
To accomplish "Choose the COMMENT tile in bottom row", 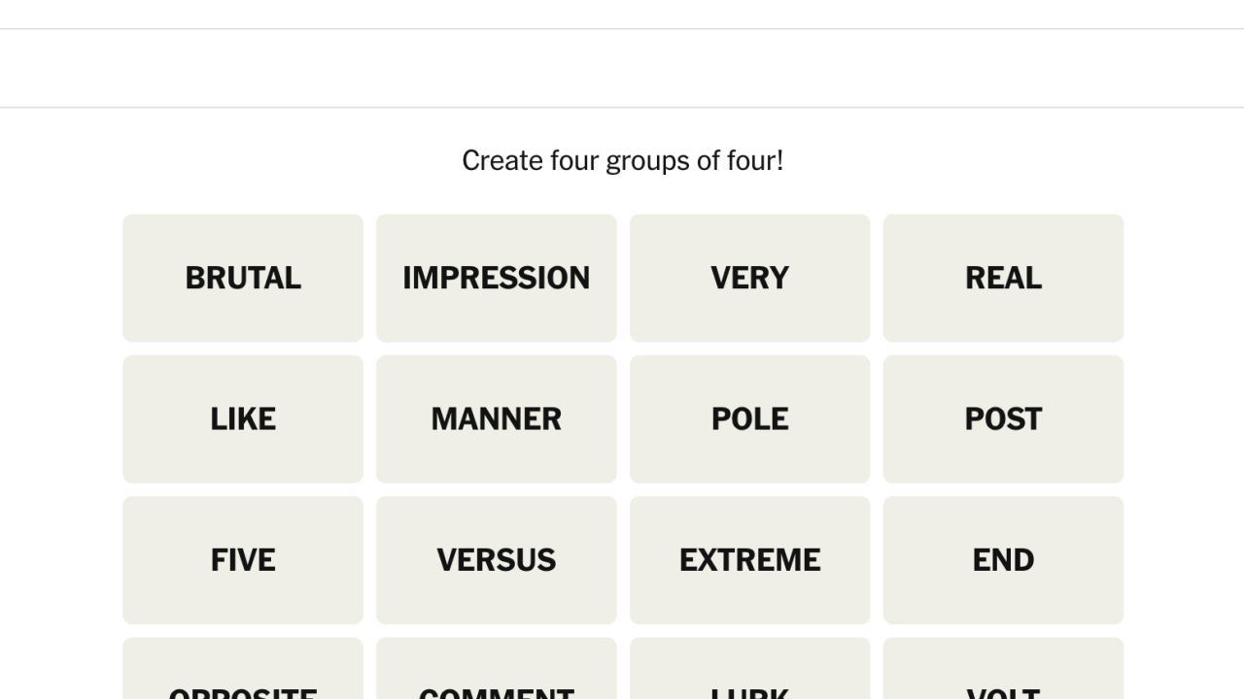I will [497, 672].
